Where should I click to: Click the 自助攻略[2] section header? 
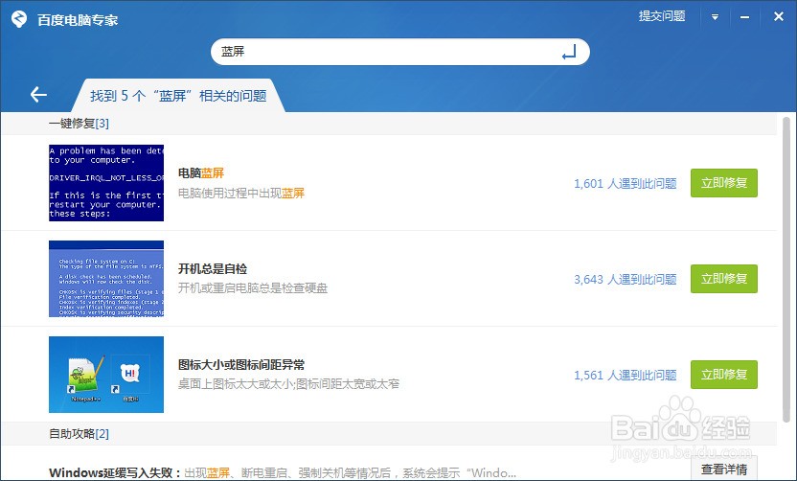coord(79,434)
